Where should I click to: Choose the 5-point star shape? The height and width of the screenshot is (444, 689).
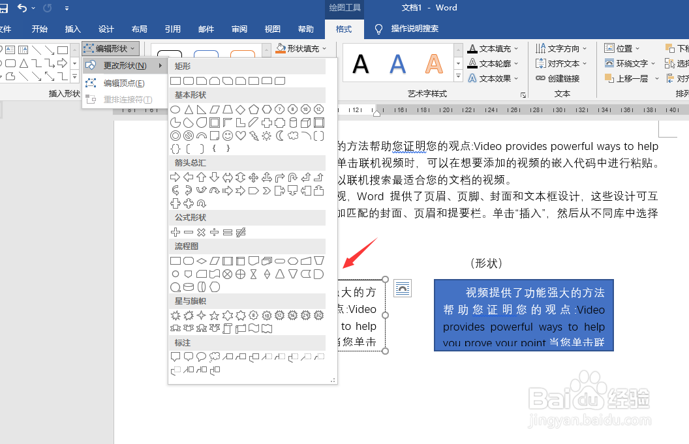tap(215, 316)
